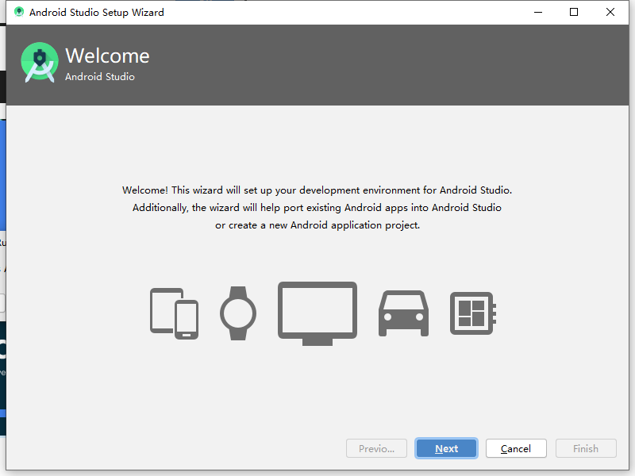Image resolution: width=635 pixels, height=476 pixels.
Task: Click the 'or create a new Android application' line
Action: coord(317,225)
